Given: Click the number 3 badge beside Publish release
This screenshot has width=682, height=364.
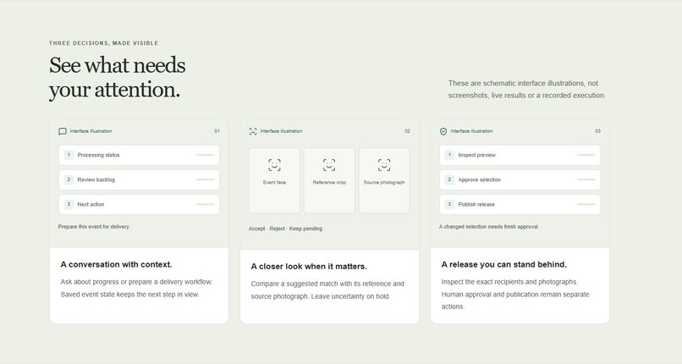Looking at the screenshot, I should 450,204.
